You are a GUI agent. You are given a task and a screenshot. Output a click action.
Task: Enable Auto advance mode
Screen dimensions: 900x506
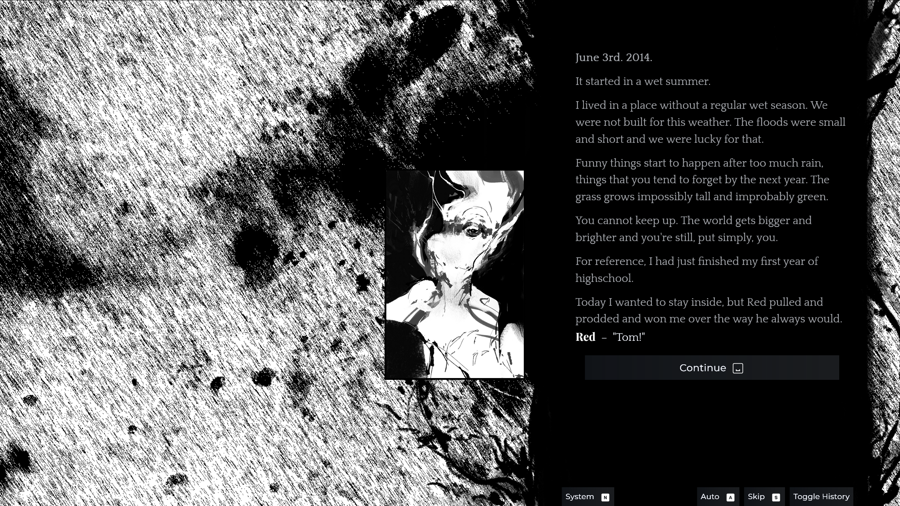(x=710, y=497)
